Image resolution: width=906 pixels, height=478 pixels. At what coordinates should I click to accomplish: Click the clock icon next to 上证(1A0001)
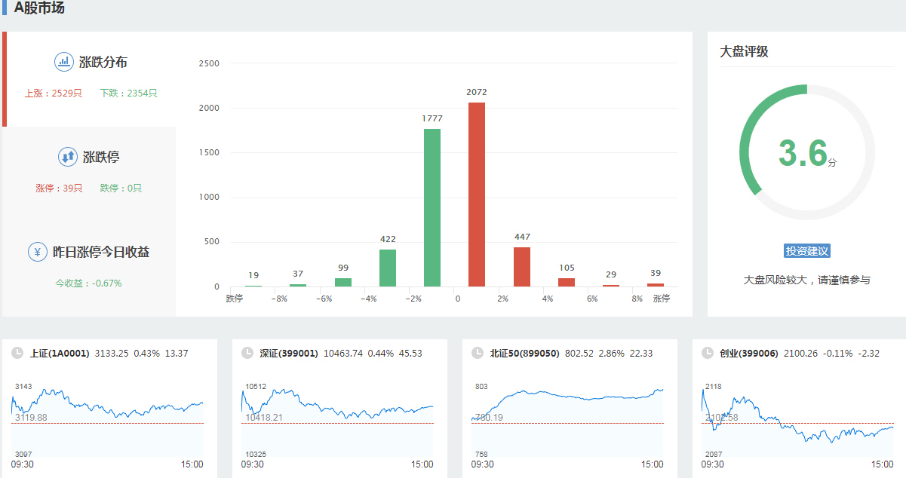click(17, 353)
